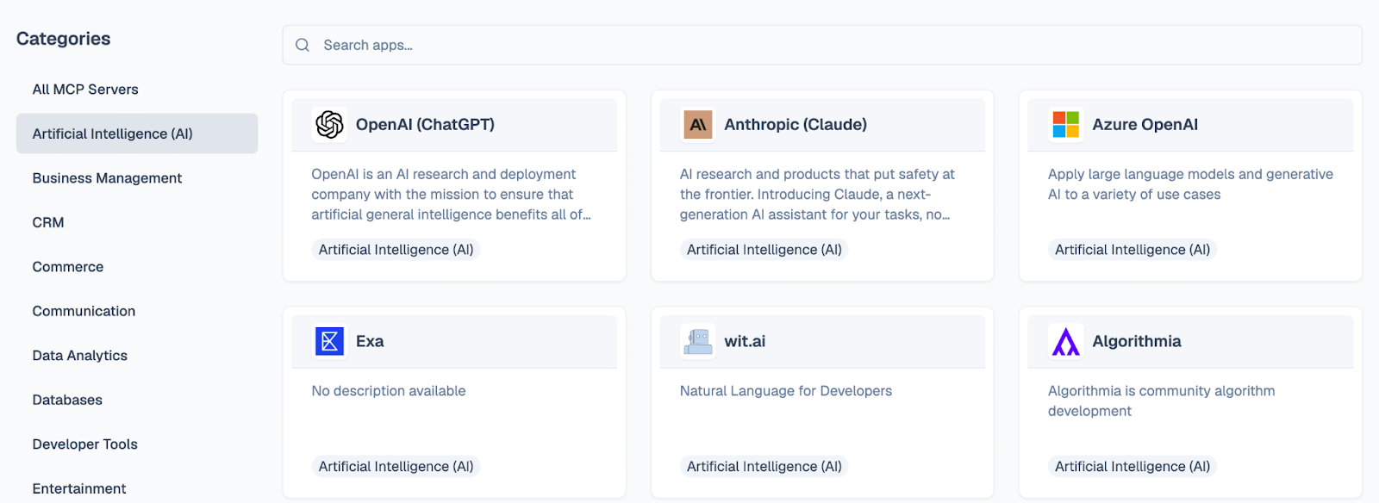Open the Algorithmia card title
The image size is (1379, 503).
(1137, 342)
